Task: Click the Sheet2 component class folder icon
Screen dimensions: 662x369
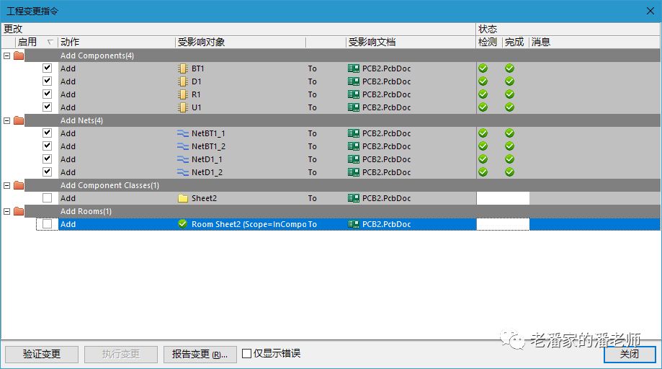Action: tap(182, 198)
